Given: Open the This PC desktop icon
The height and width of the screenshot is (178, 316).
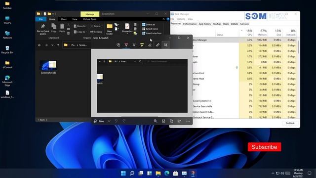Looking at the screenshot, I should coord(7,20).
